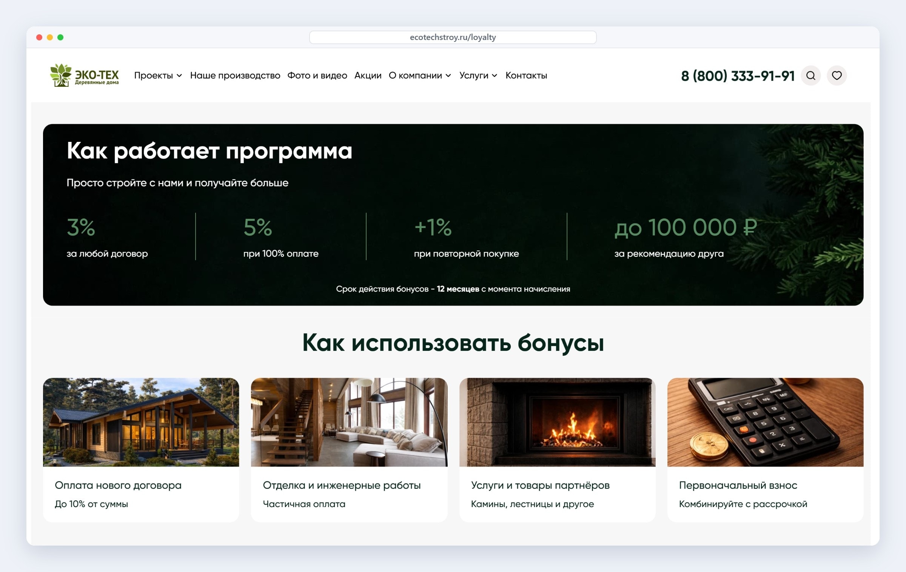Click the +1% bonus figure
Viewport: 906px width, 572px height.
[x=433, y=228]
